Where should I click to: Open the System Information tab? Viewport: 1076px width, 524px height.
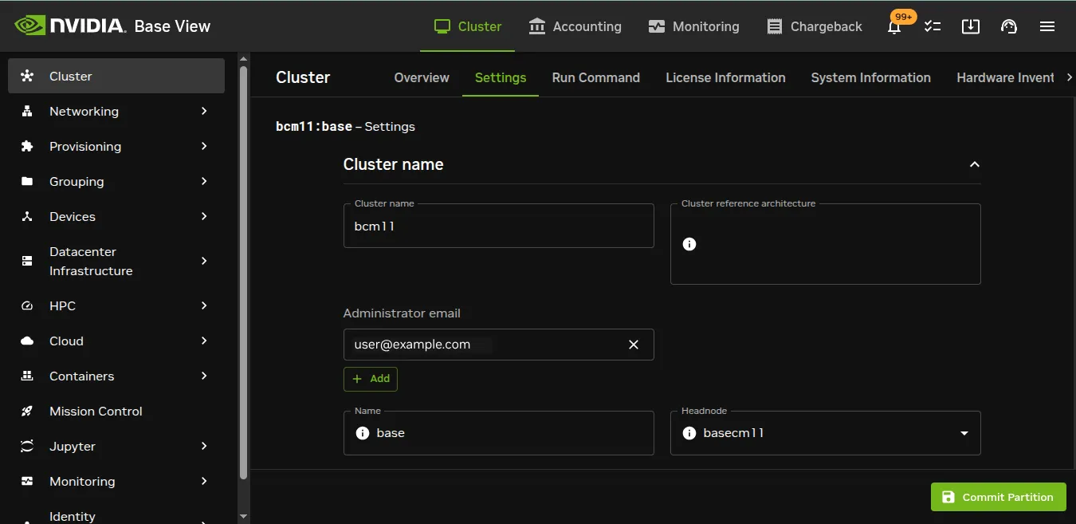coord(870,77)
